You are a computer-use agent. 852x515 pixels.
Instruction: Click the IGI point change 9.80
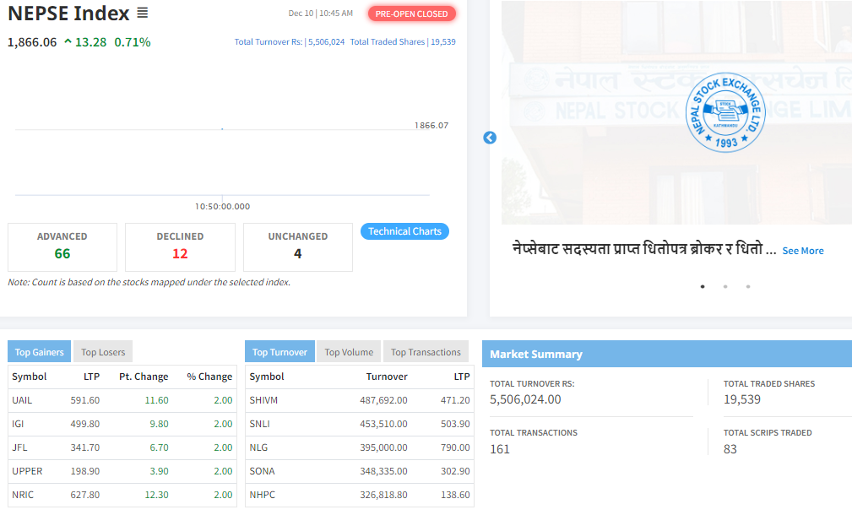(x=160, y=424)
